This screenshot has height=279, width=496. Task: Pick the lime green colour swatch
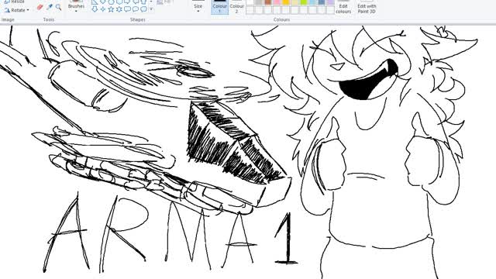point(304,2)
